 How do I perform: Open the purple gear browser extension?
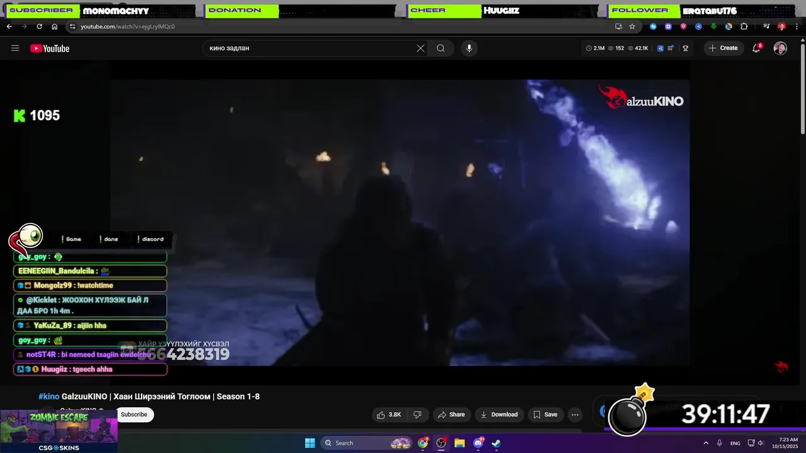coord(668,26)
